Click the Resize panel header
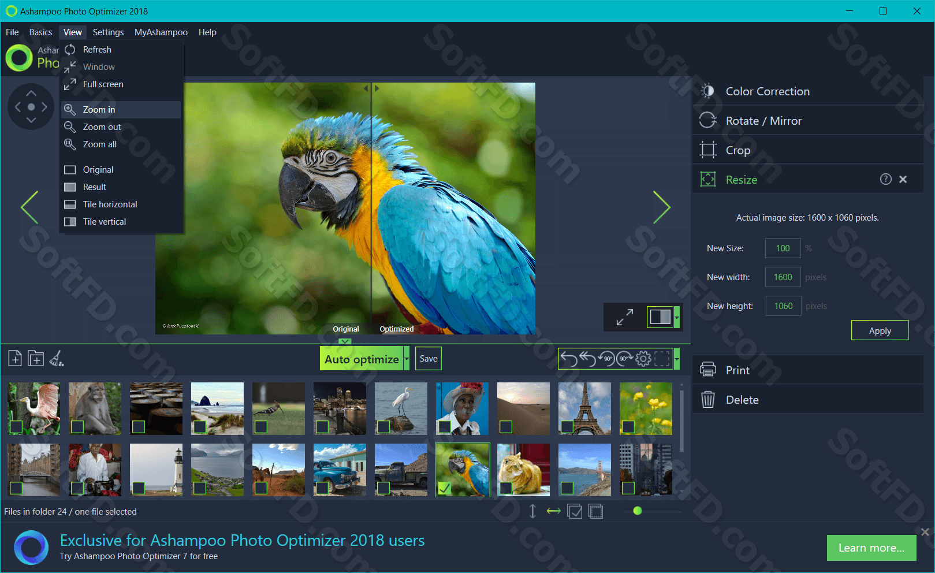The height and width of the screenshot is (573, 935). click(808, 180)
